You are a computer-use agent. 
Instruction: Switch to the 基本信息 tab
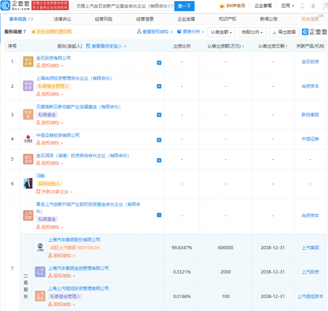point(21,19)
